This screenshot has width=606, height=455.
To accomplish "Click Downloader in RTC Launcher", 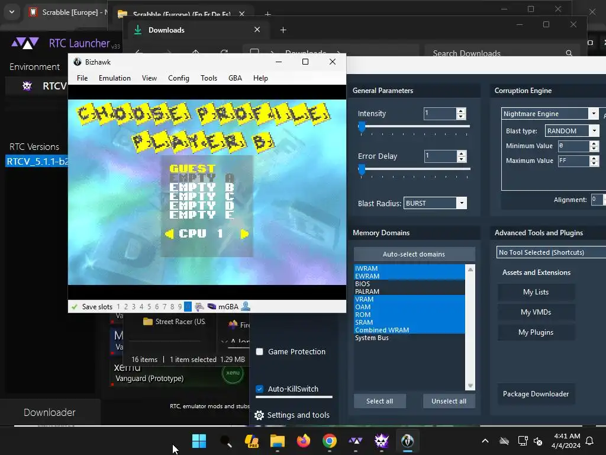I will point(50,412).
